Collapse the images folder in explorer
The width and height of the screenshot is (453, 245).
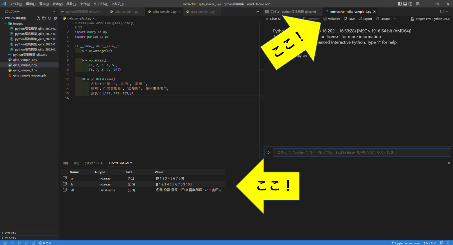6,24
